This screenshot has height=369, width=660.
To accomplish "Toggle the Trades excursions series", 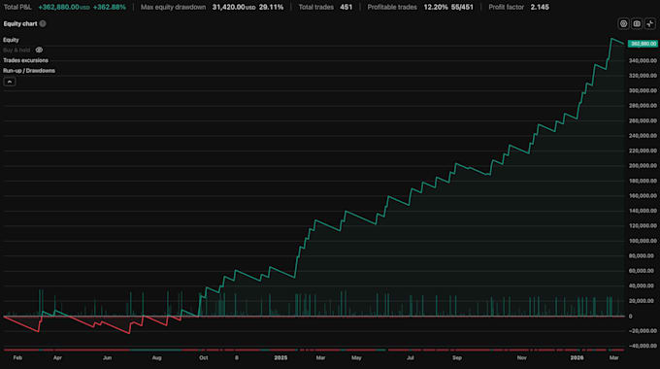I will coord(25,60).
